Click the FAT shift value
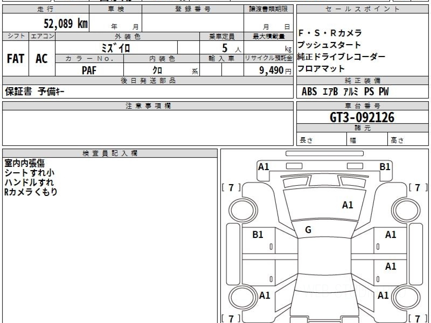Screen dimensions: 431x323 tap(15, 59)
